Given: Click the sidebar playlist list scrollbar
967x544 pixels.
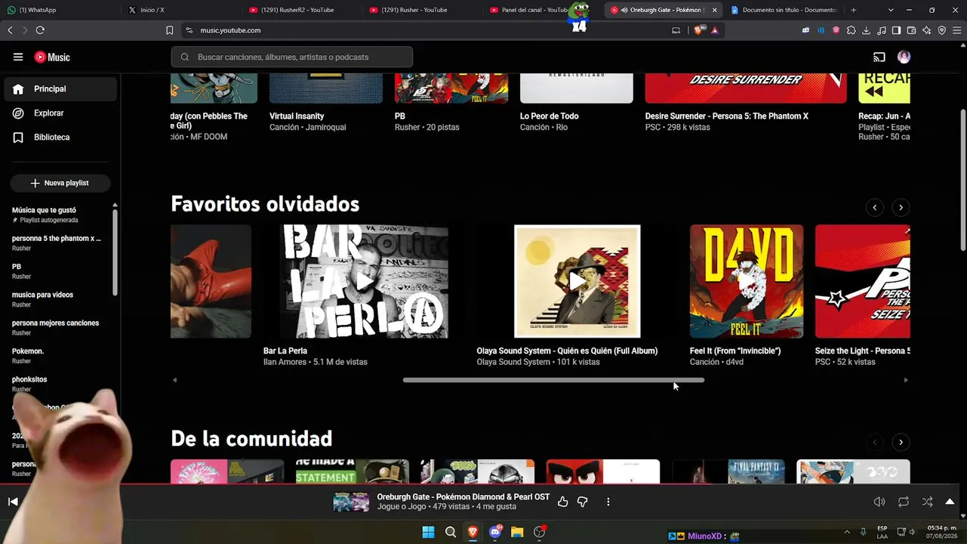Looking at the screenshot, I should point(115,251).
